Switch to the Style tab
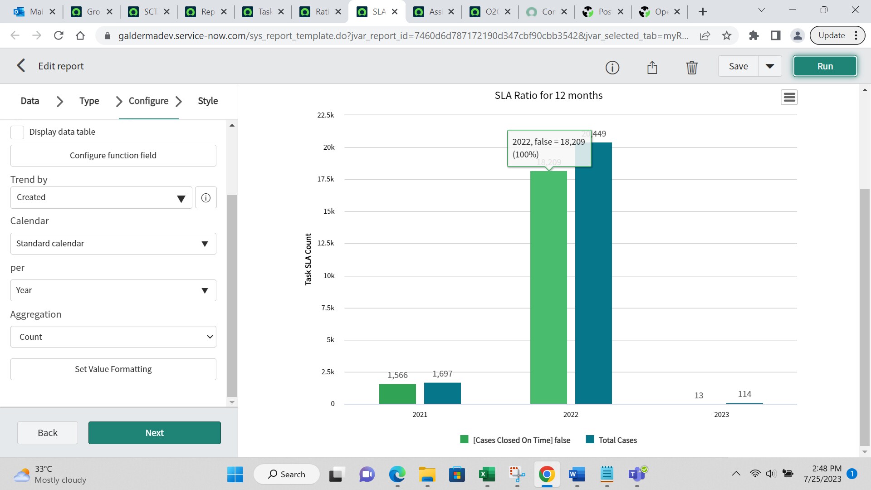Viewport: 871px width, 490px height. coord(208,101)
